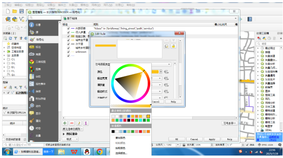Open the renderer type dropdown 基于规则
The height and width of the screenshot is (158, 283).
click(150, 18)
